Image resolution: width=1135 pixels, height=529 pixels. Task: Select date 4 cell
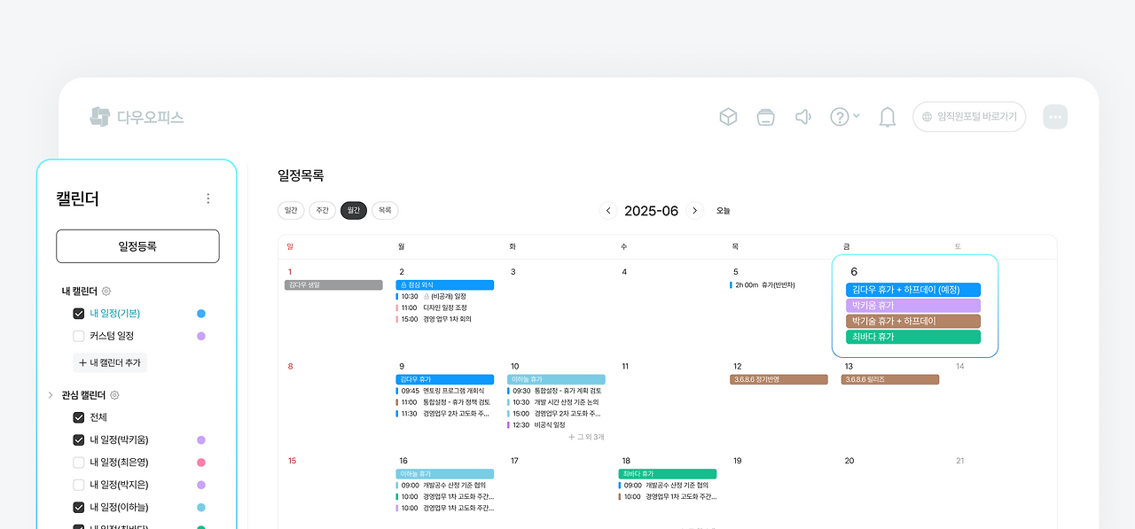pos(624,272)
